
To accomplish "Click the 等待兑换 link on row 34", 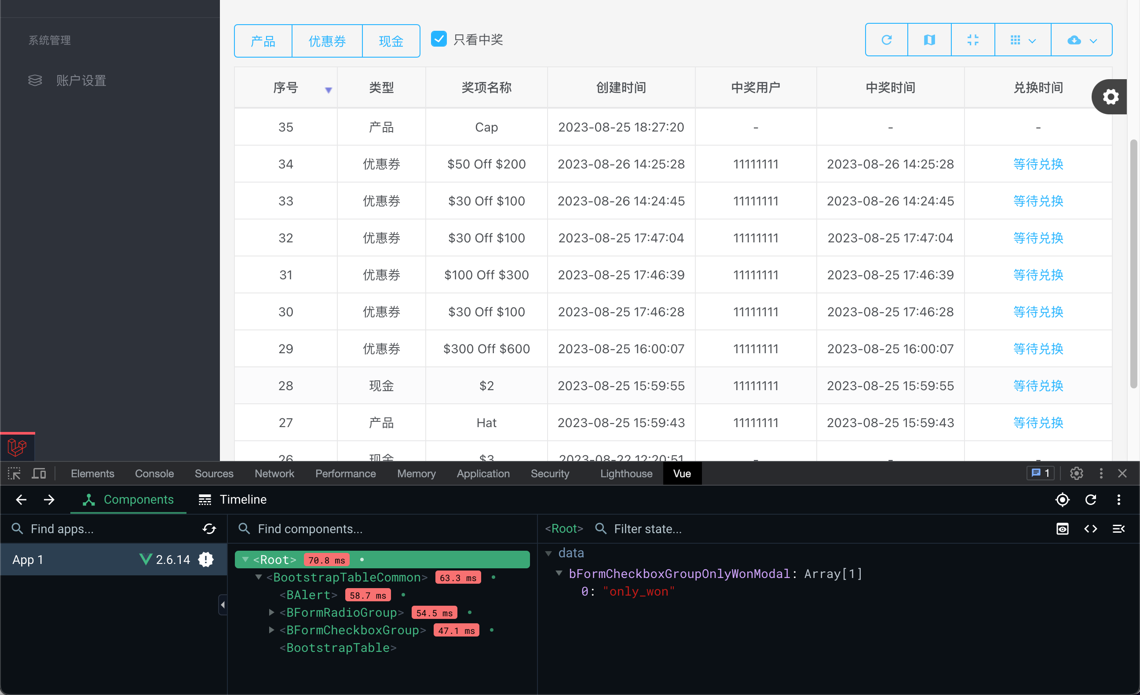I will (x=1038, y=164).
